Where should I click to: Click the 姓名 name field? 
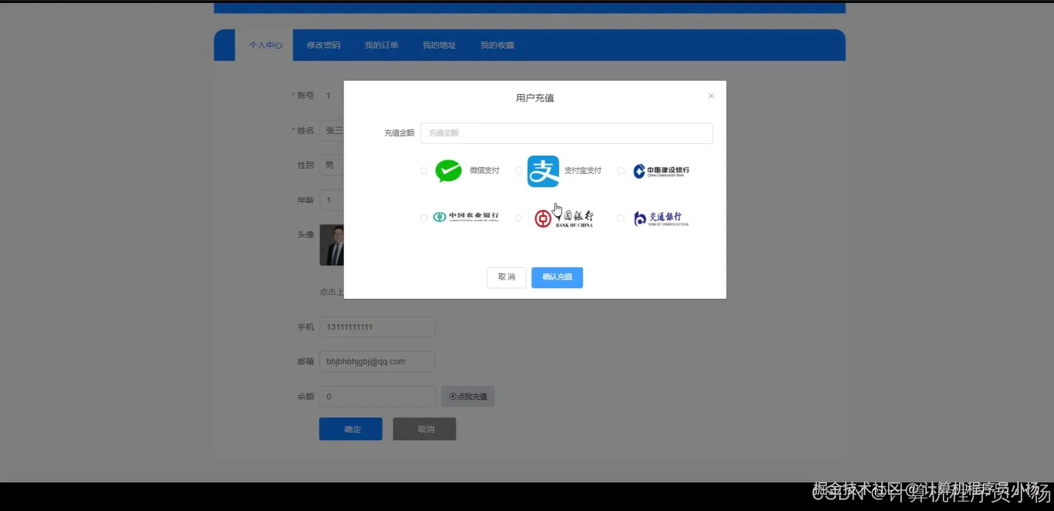(x=332, y=130)
